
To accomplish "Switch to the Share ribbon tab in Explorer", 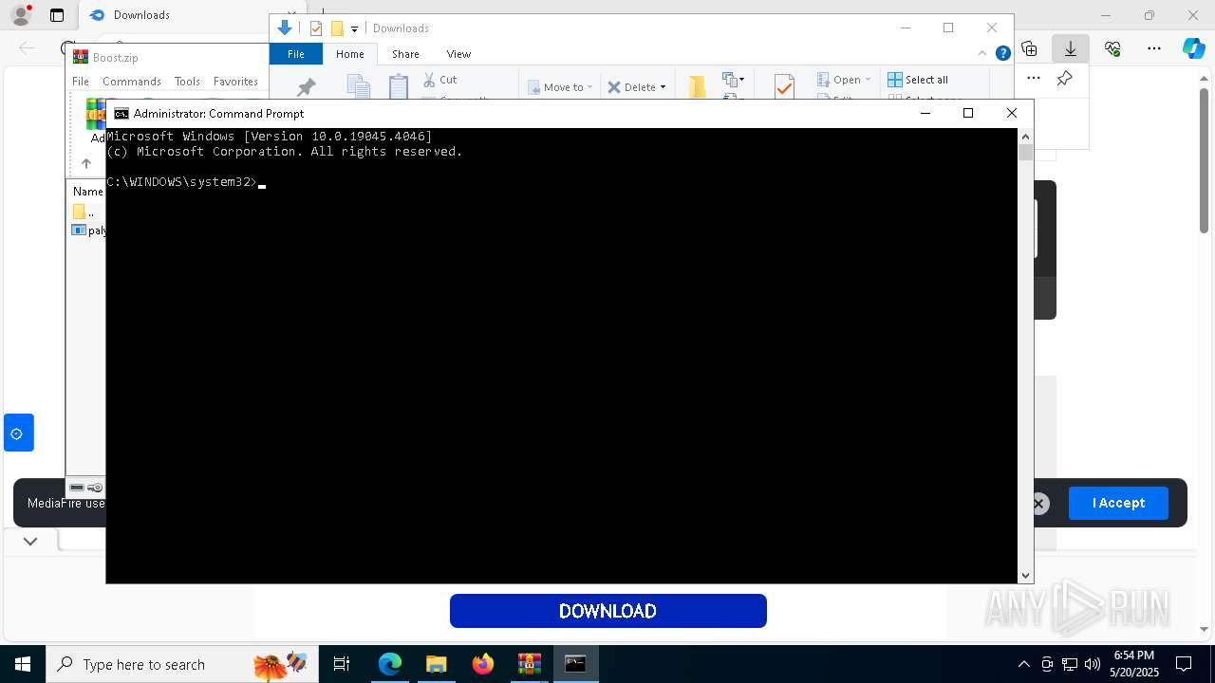I will (405, 54).
